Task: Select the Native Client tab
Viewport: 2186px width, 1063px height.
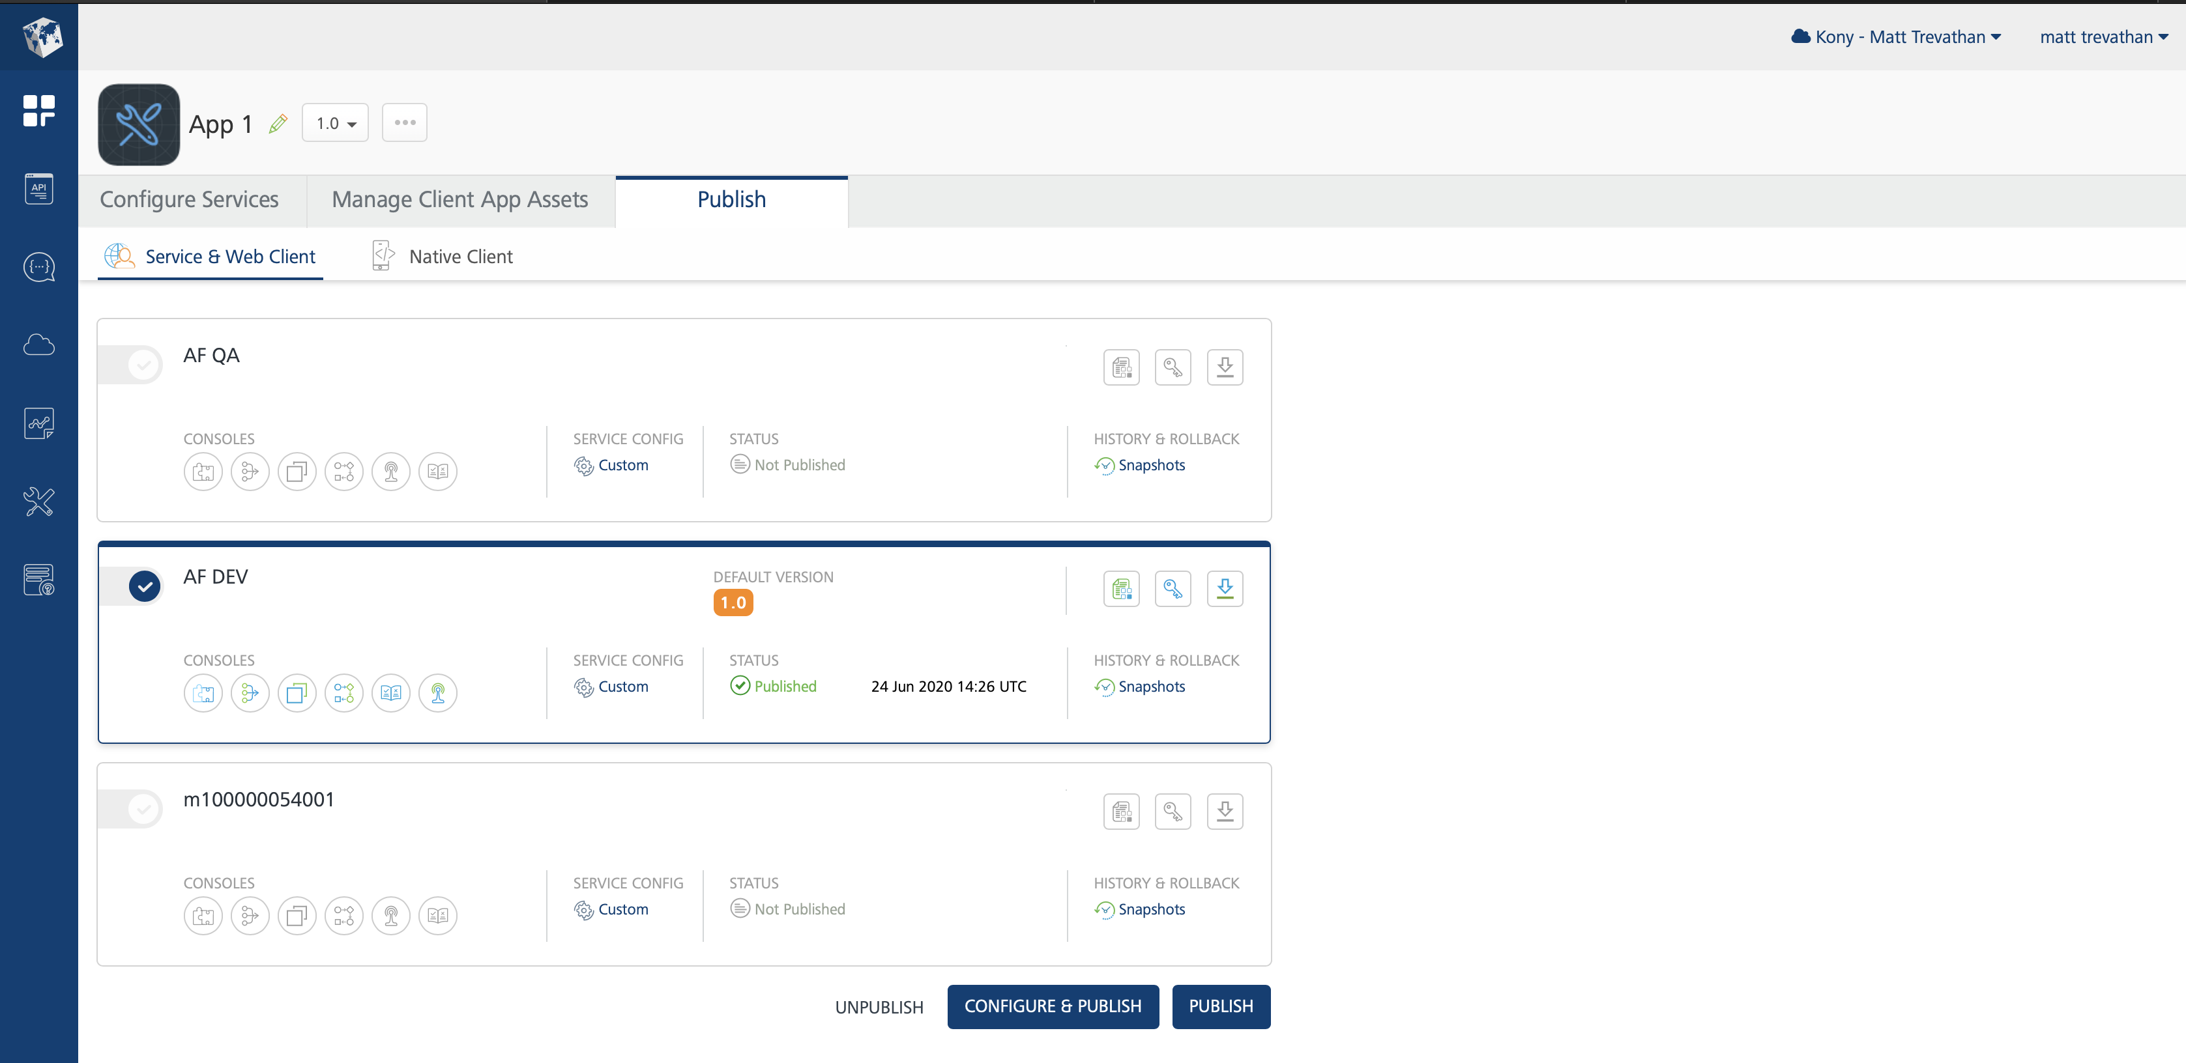Action: [461, 255]
